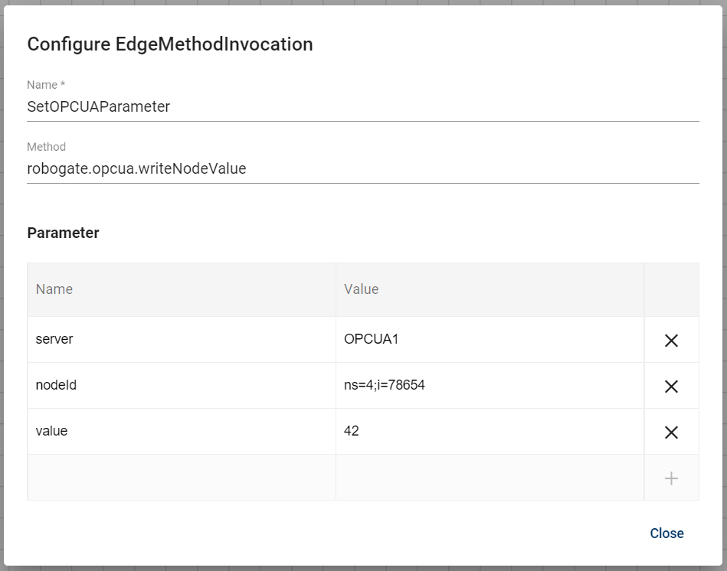Select the value cell containing 42

click(489, 431)
